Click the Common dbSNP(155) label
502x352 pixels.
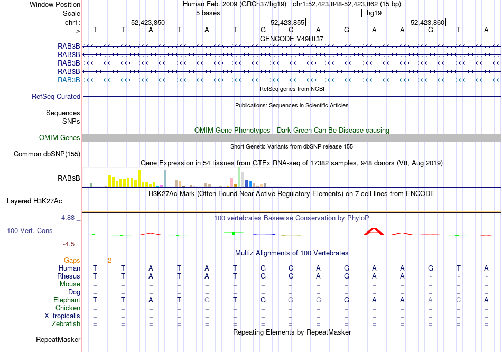point(47,154)
